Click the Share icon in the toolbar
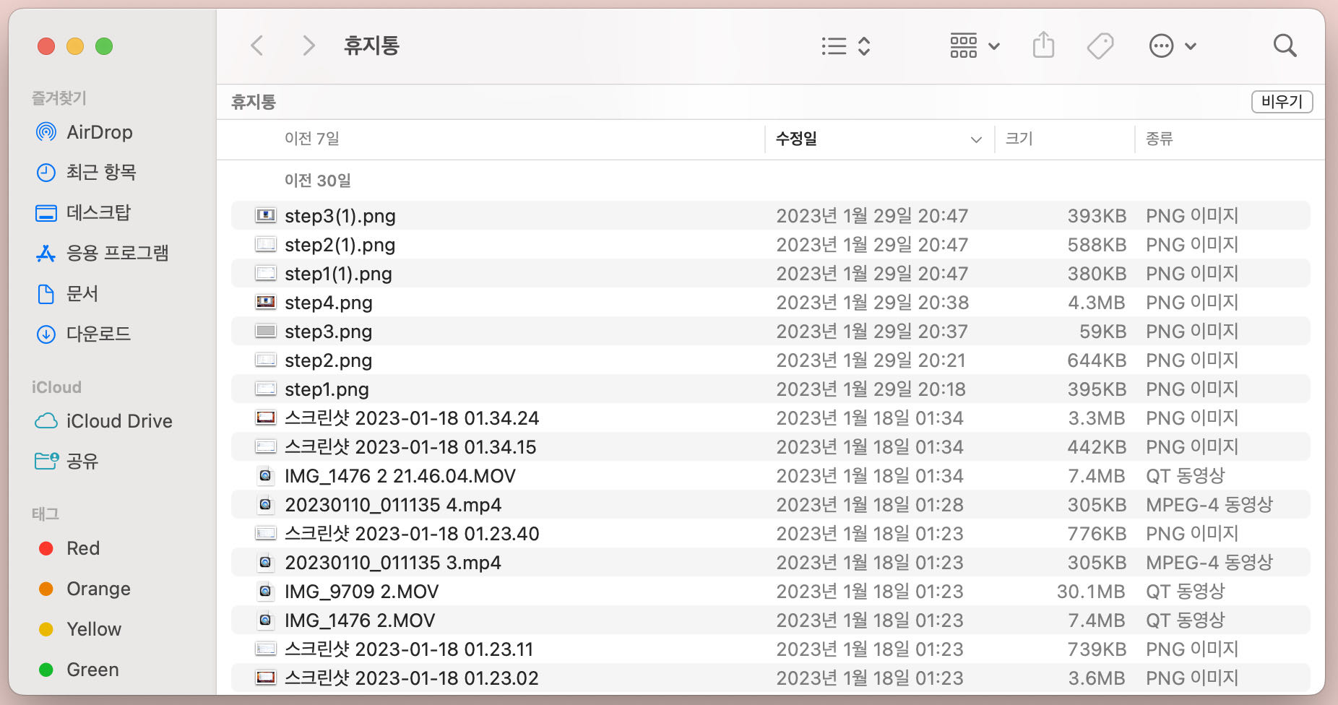Image resolution: width=1338 pixels, height=705 pixels. click(x=1043, y=46)
